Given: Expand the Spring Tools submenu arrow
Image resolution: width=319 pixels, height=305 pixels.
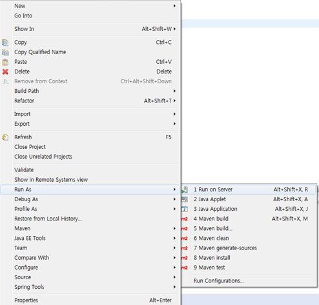Looking at the screenshot, I should [x=174, y=287].
